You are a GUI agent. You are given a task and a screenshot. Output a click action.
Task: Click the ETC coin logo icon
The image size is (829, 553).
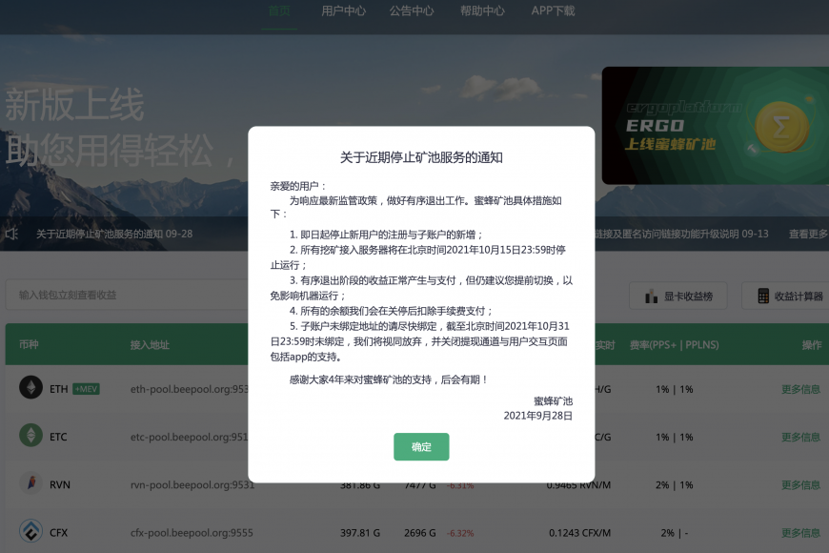[x=30, y=435]
